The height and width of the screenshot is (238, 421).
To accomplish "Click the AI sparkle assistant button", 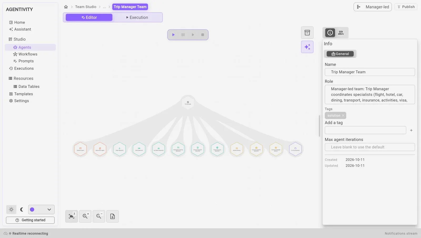I will [307, 47].
